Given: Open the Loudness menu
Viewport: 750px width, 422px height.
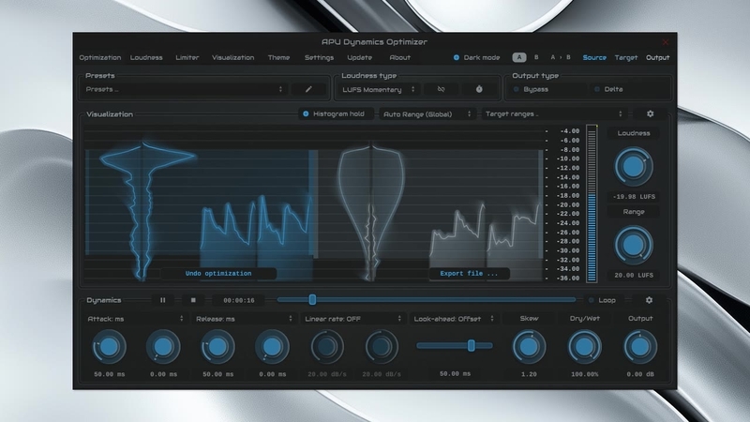Looking at the screenshot, I should [x=146, y=57].
